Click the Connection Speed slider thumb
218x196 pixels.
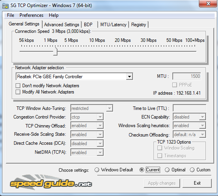pyautogui.click(x=55, y=51)
